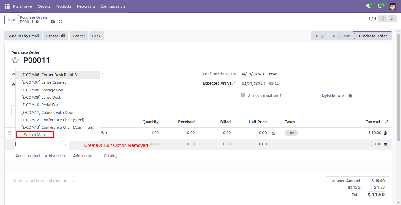Open the Products menu

click(64, 6)
